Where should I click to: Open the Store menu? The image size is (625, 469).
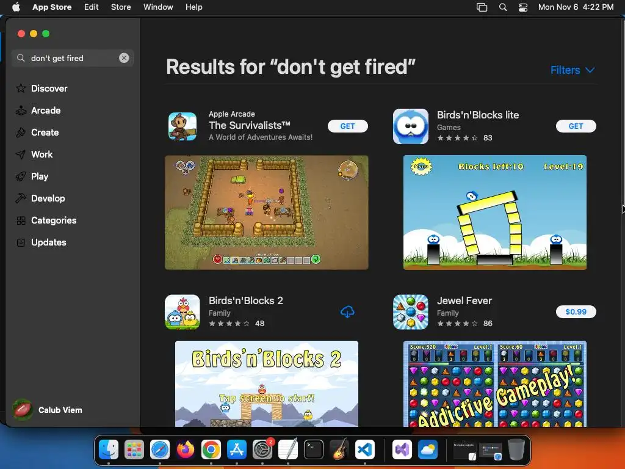(x=121, y=7)
